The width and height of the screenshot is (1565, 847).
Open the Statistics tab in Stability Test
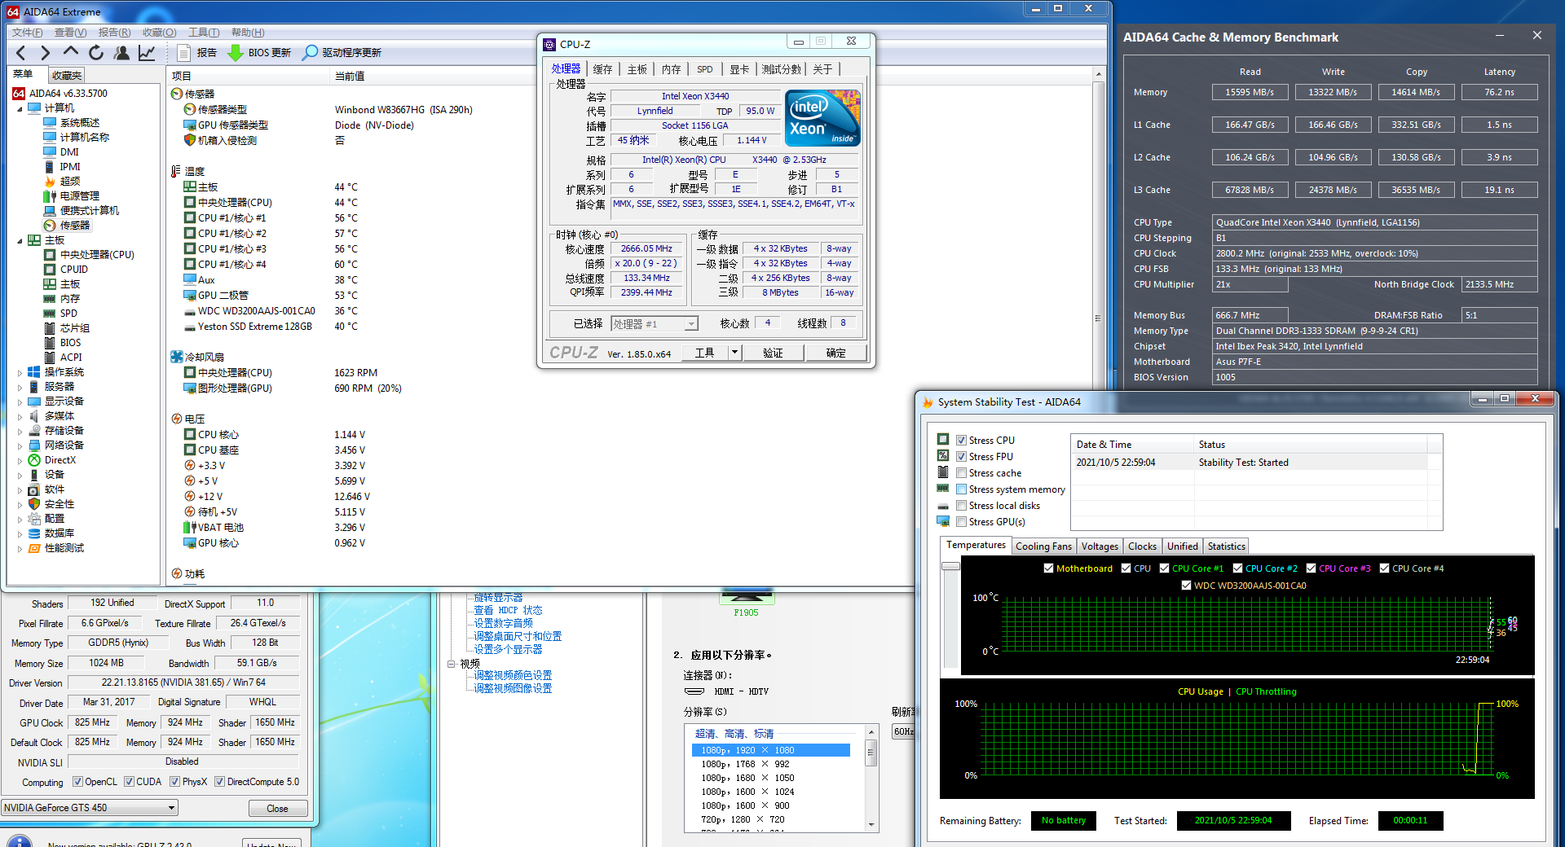[1226, 546]
